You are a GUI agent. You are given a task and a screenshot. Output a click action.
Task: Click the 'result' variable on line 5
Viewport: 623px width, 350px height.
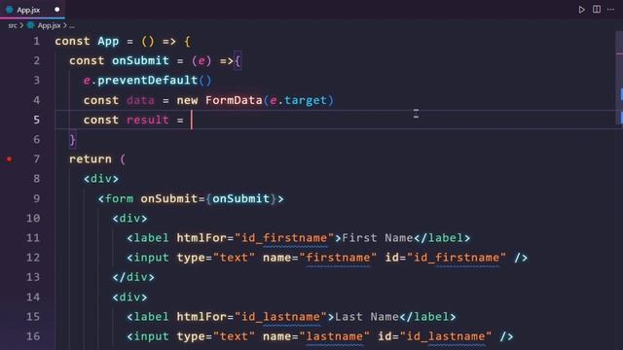point(147,120)
